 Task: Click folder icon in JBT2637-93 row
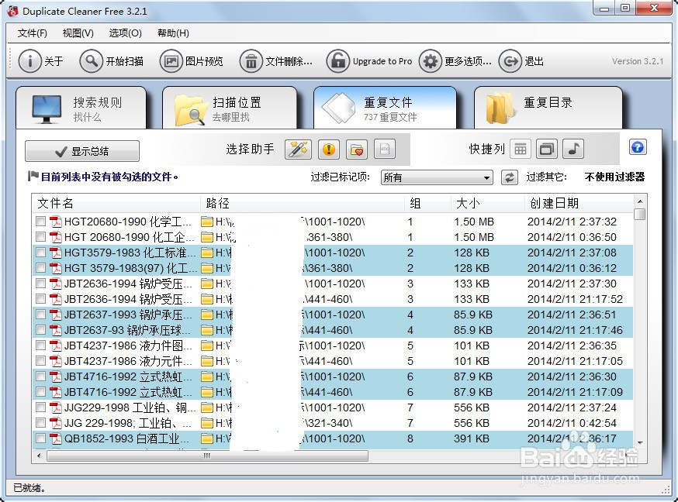(x=207, y=330)
